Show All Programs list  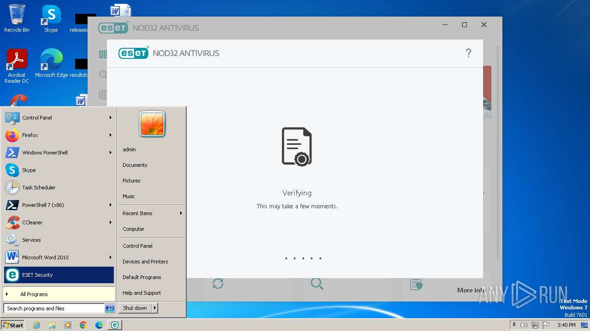59,294
